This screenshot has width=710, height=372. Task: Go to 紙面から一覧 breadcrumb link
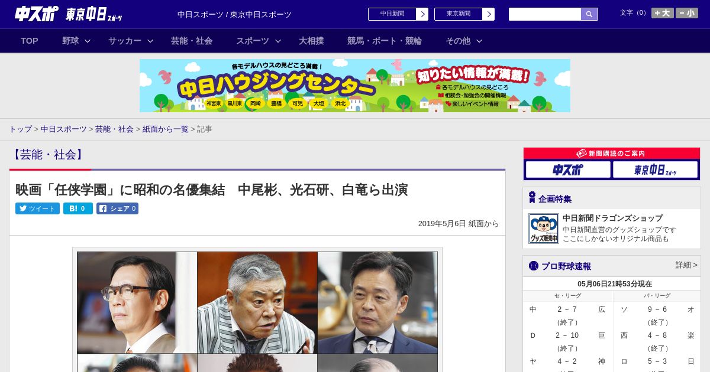coord(165,129)
